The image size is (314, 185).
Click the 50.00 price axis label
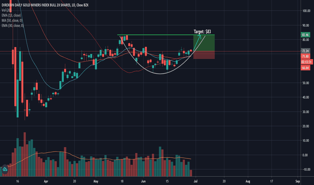[306, 83]
